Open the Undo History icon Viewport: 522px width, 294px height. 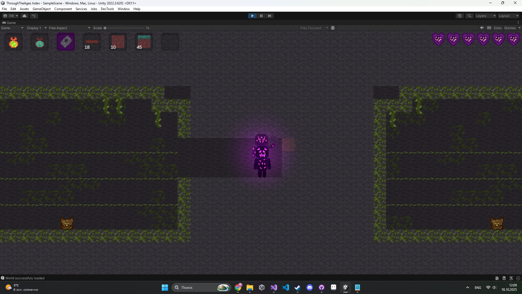[460, 16]
